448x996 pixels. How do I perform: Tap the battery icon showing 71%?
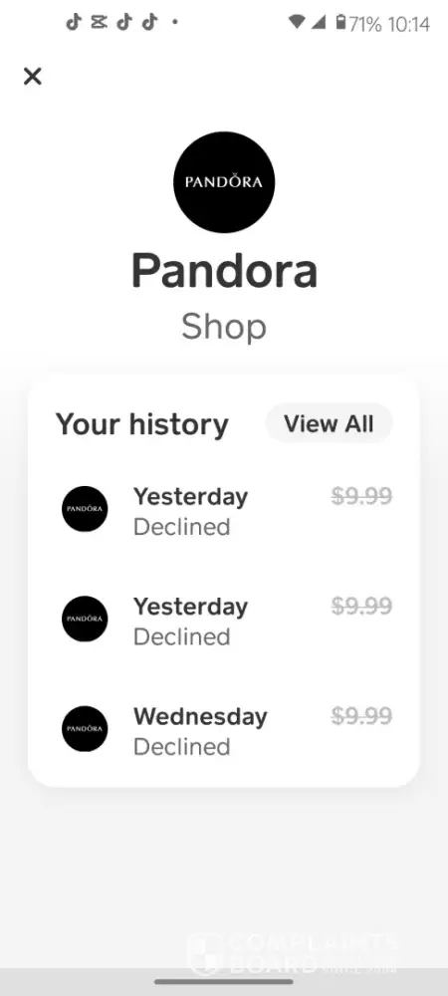pyautogui.click(x=340, y=24)
